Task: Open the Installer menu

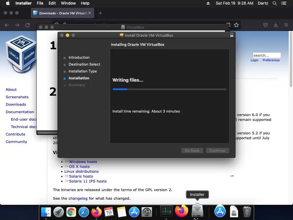Action: coord(23,3)
